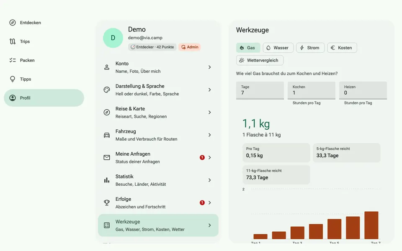402x251 pixels.
Task: Expand Statistik row chevron
Action: [x=210, y=180]
